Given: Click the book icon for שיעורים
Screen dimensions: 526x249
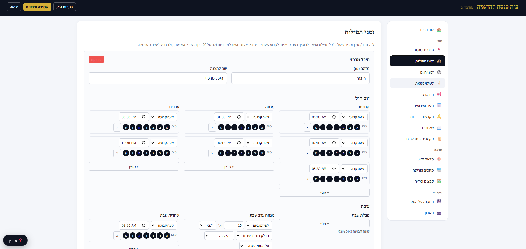Looking at the screenshot, I should [x=439, y=128].
